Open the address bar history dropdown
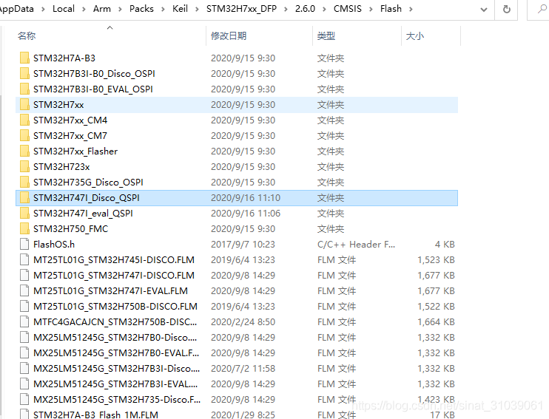This screenshot has width=549, height=419. 484,10
